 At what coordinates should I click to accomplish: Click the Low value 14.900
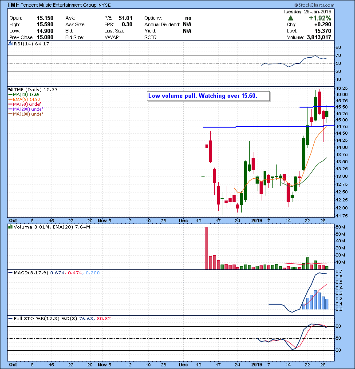45,31
